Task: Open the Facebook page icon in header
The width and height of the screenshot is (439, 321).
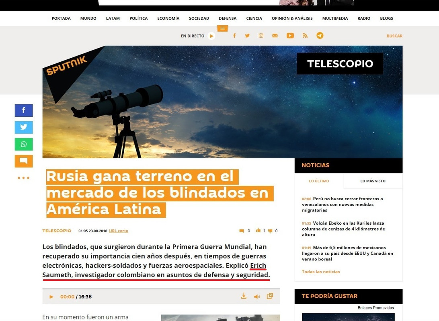Action: click(x=234, y=35)
